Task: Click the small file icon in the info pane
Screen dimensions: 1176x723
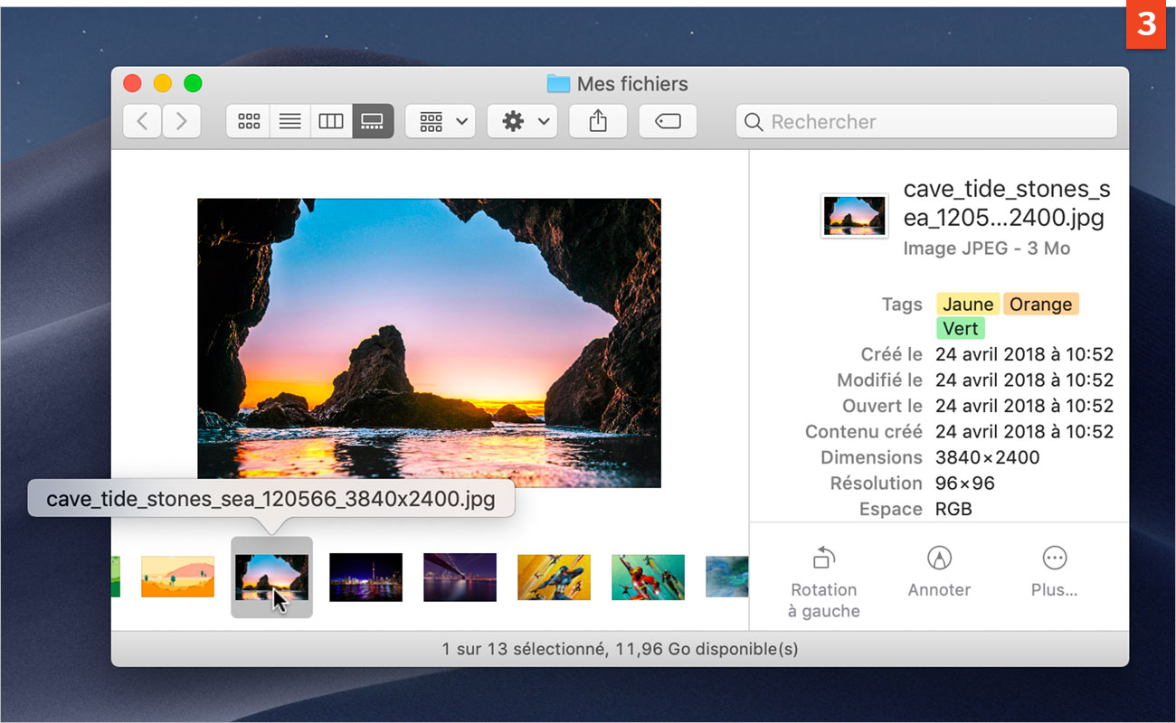Action: pyautogui.click(x=854, y=216)
